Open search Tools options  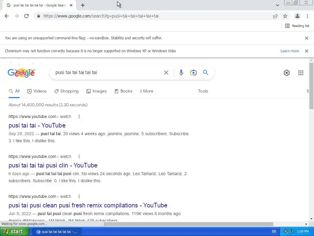coord(203,91)
